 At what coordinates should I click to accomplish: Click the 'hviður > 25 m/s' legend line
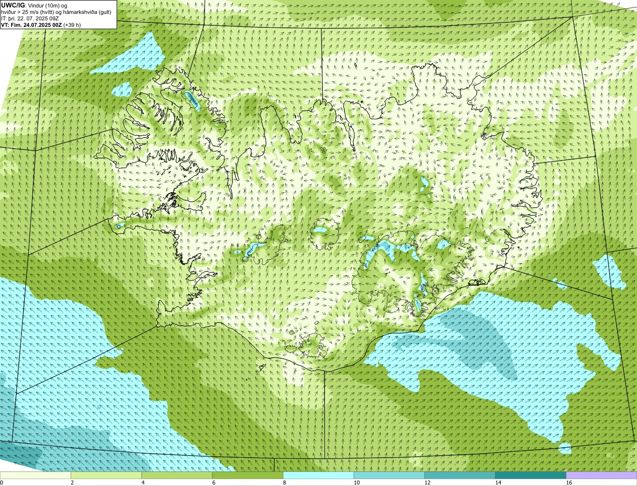56,12
